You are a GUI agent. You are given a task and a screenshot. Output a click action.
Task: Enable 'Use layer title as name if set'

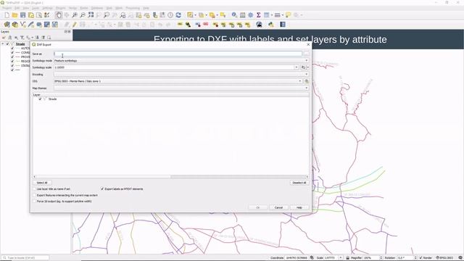pos(35,188)
